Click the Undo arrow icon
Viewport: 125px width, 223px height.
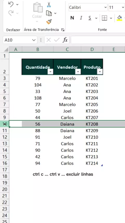point(11,4)
